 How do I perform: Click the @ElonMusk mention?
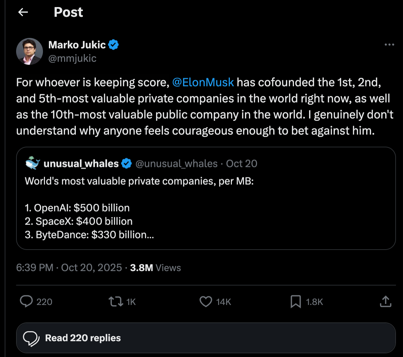(203, 82)
